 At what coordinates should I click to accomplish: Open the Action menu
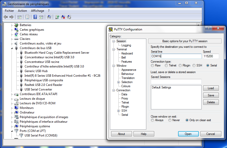(22, 11)
